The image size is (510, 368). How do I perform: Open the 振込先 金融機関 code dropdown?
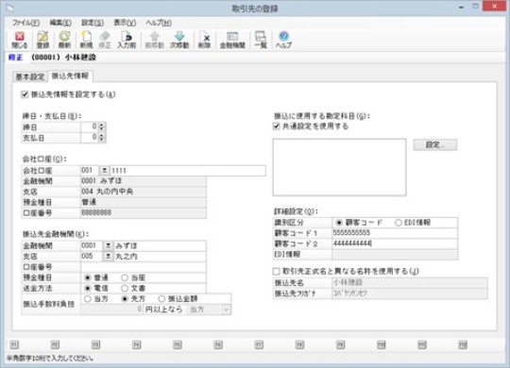[108, 245]
